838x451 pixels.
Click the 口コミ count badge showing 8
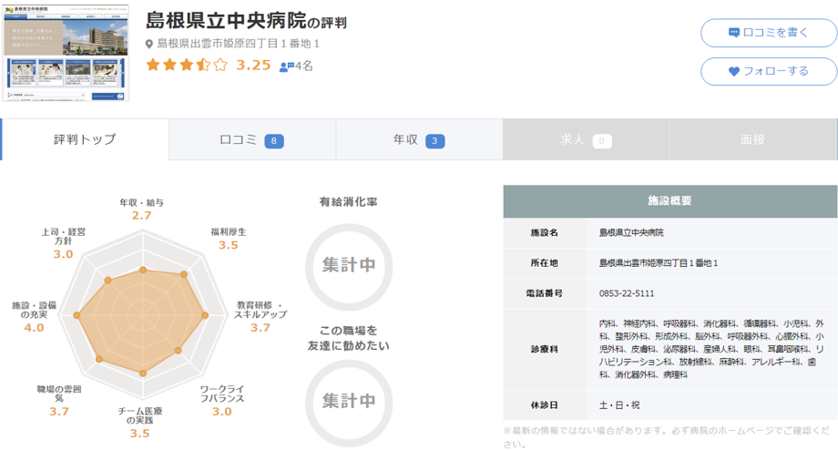click(273, 141)
